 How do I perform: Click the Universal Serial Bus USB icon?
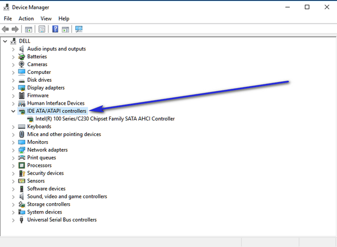tap(21, 220)
